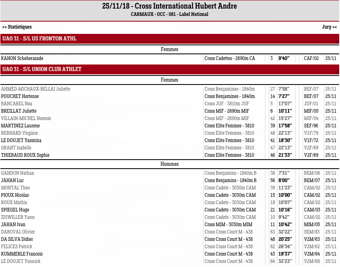The height and width of the screenshot is (267, 340).
Task: Click the 10'11'' time of BREILLAT Juliette
Action: click(285, 111)
